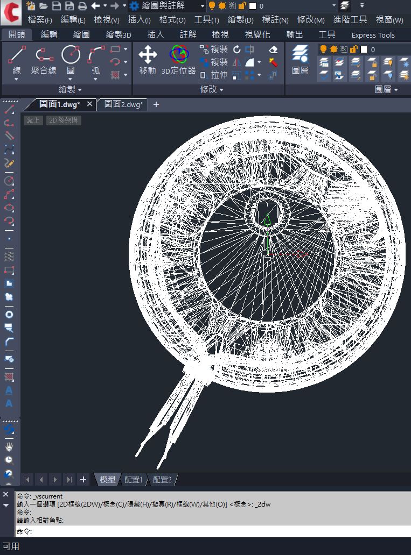411x555 pixels.
Task: Go to last layout tab arrow
Action: (69, 480)
